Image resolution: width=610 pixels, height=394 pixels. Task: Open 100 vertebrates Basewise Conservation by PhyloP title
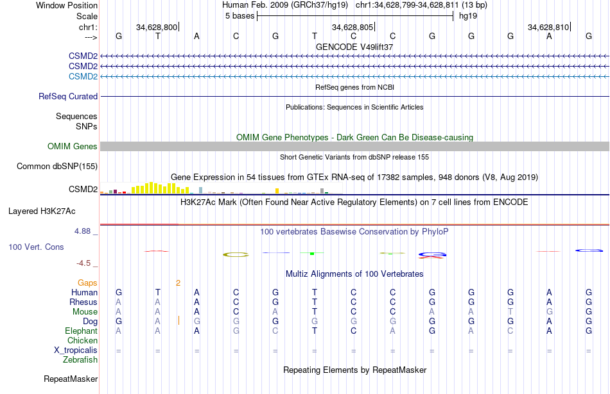coord(354,232)
